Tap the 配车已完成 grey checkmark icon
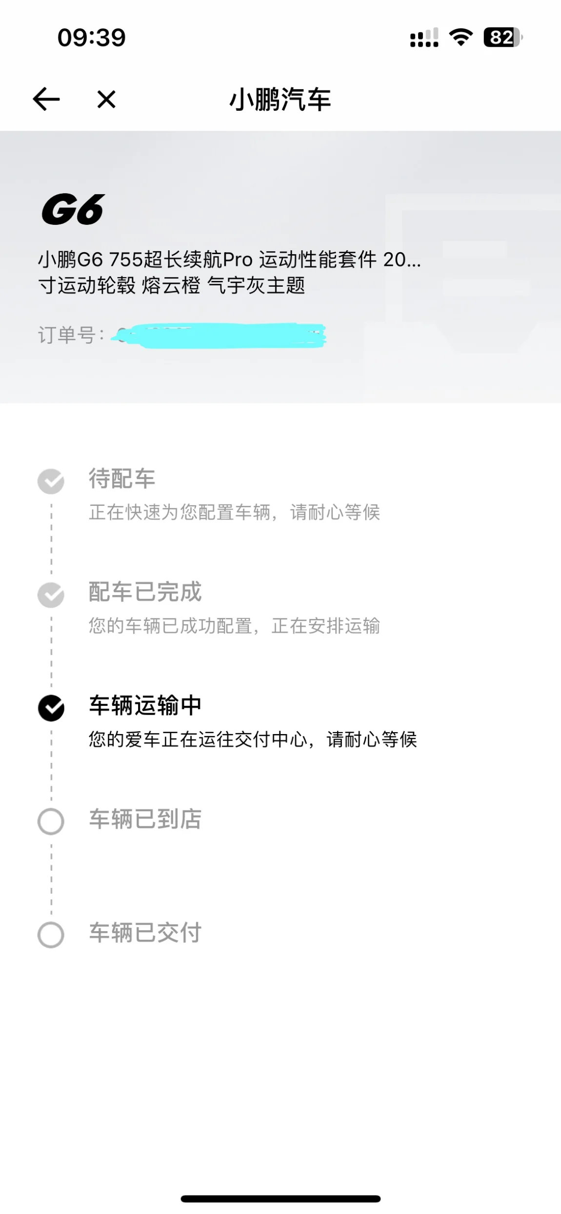Viewport: 561px width, 1214px height. (x=51, y=595)
